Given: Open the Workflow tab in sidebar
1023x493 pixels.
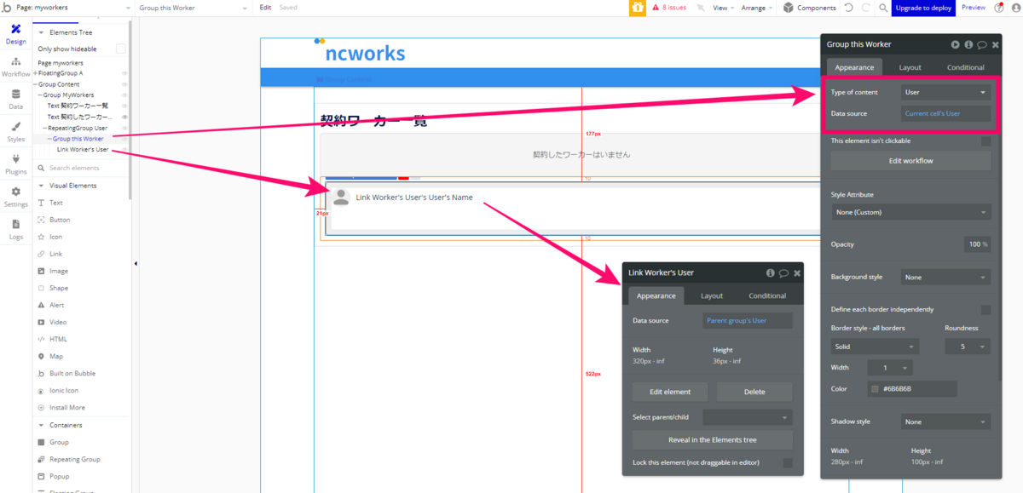Looking at the screenshot, I should click(15, 67).
